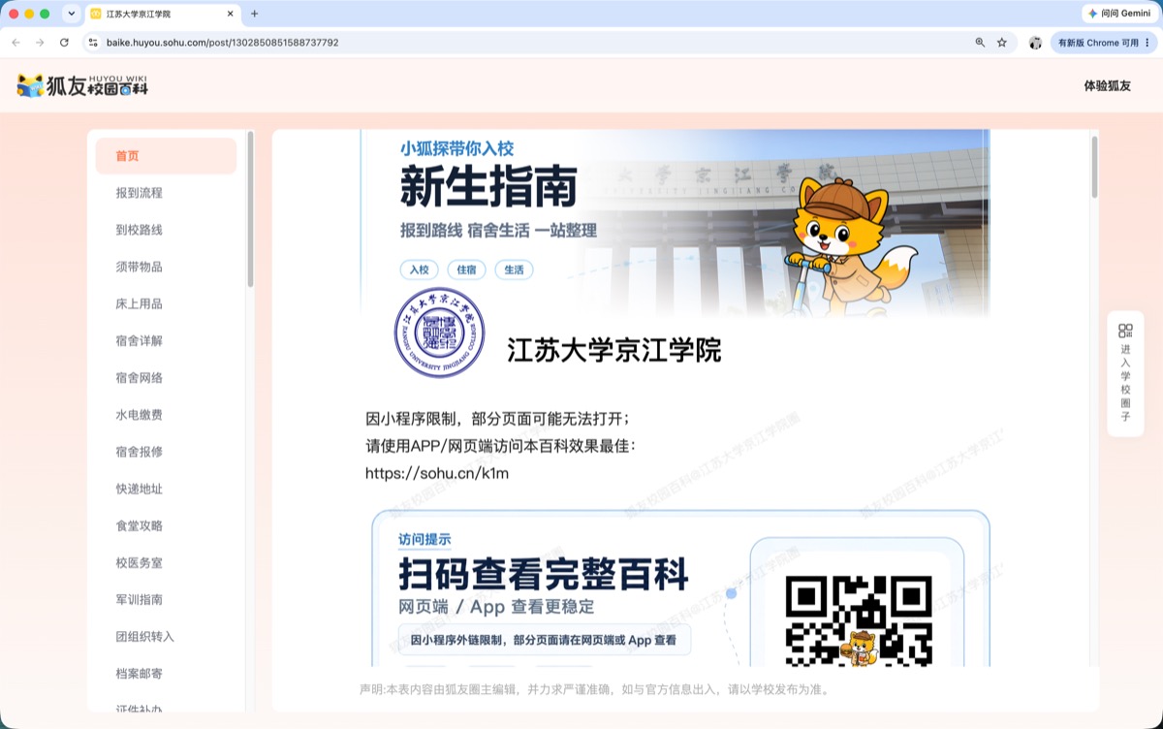
Task: Open a new tab with plus button
Action: pyautogui.click(x=255, y=14)
